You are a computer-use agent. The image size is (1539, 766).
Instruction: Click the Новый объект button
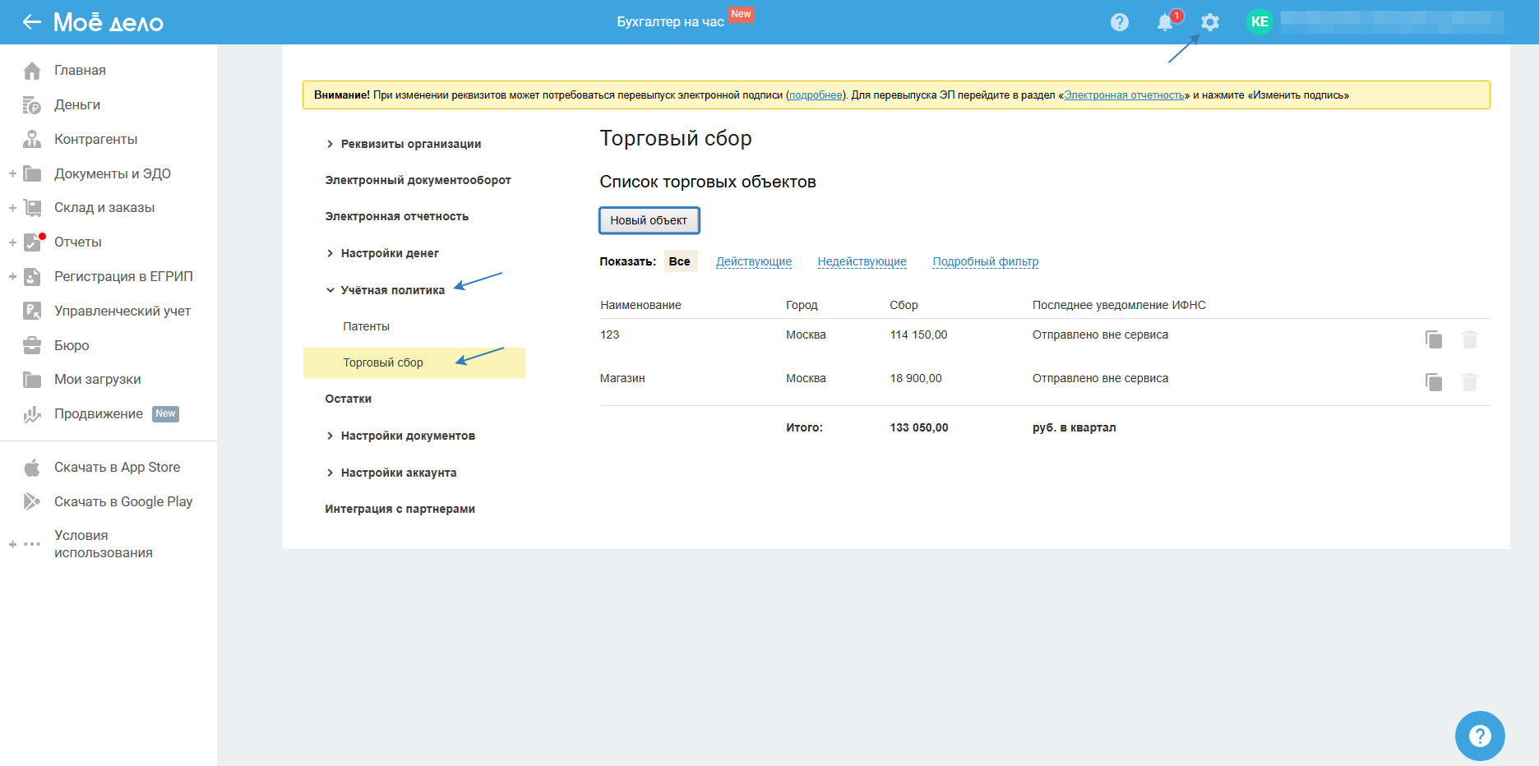click(649, 220)
